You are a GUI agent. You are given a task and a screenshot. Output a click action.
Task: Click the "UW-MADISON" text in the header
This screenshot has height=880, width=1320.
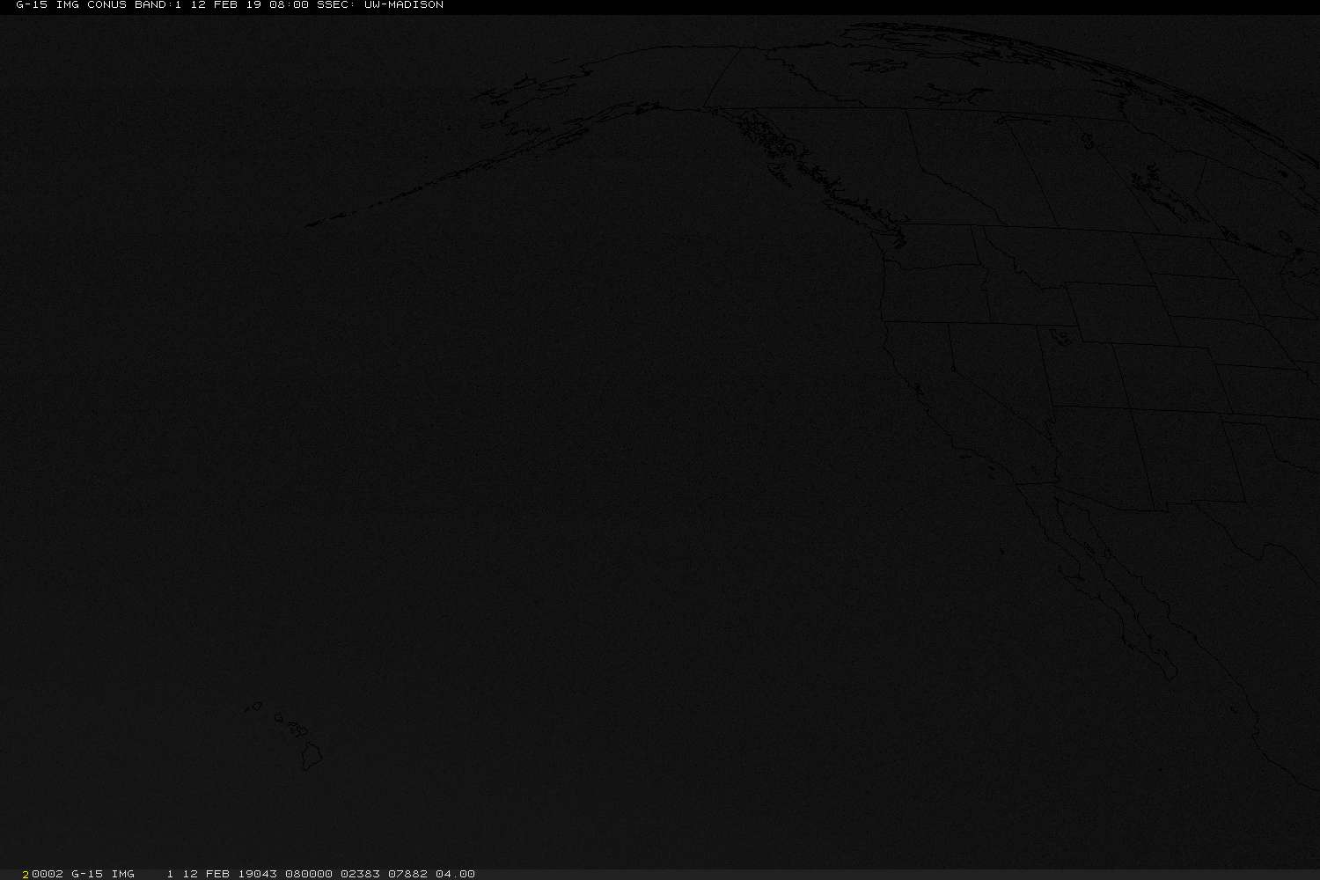(x=404, y=5)
